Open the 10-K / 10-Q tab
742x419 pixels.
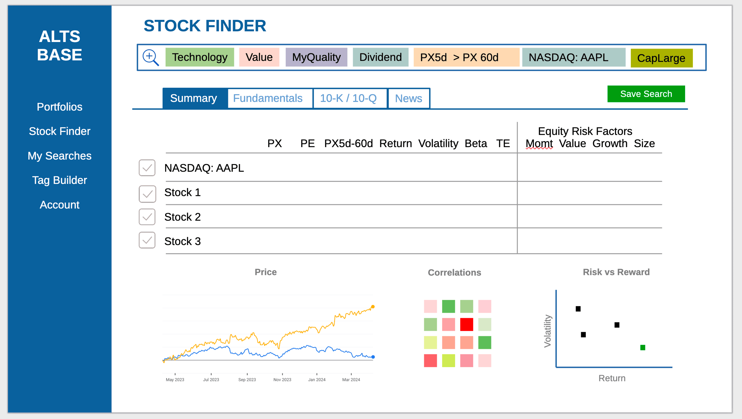(348, 98)
